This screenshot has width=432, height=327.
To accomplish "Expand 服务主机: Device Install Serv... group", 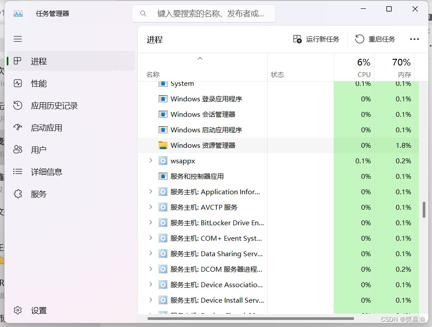I will (151, 300).
